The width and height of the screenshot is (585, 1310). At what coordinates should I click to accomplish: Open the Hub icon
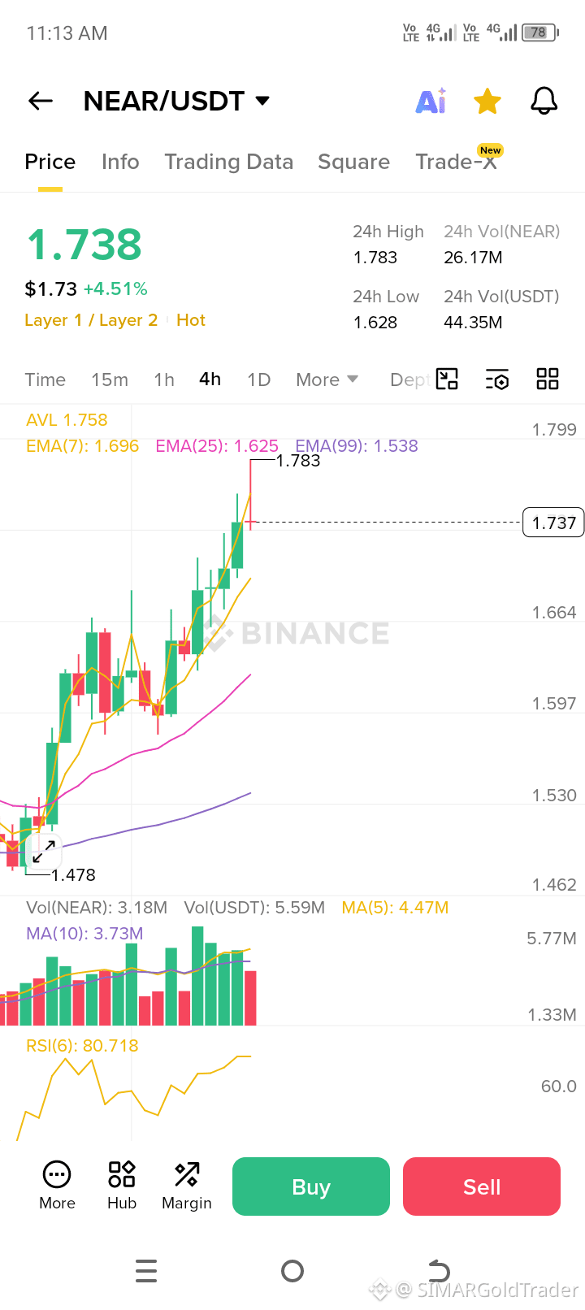(x=122, y=1186)
